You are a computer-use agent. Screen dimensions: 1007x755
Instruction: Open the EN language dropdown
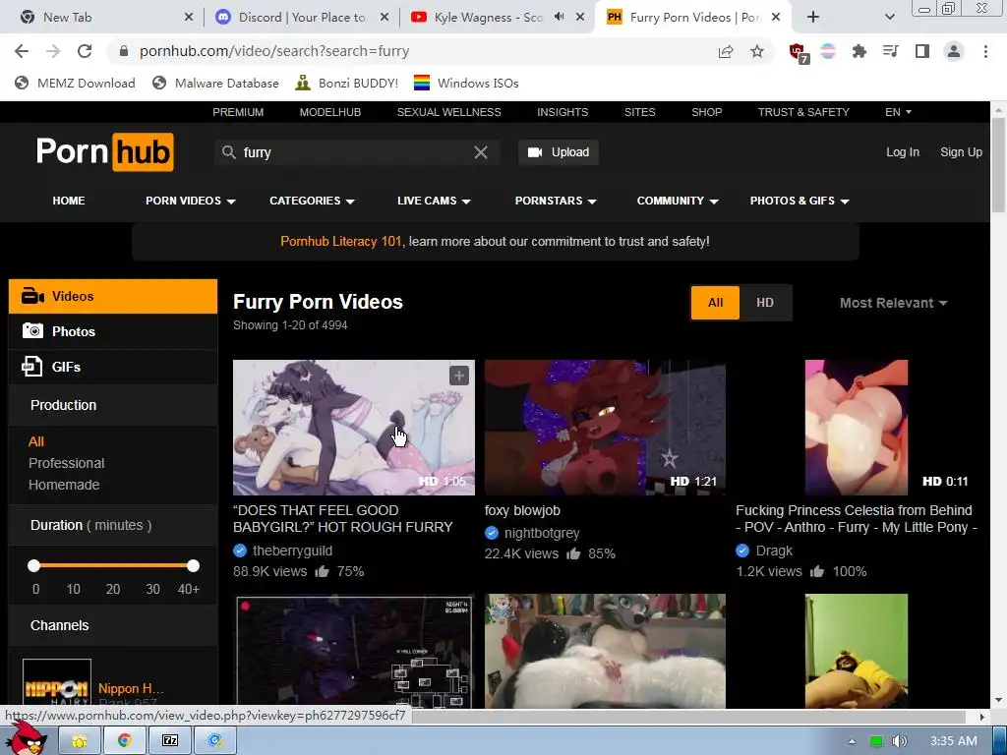(898, 112)
